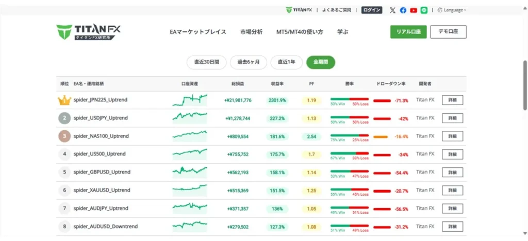Open the YouTube icon link

[414, 10]
